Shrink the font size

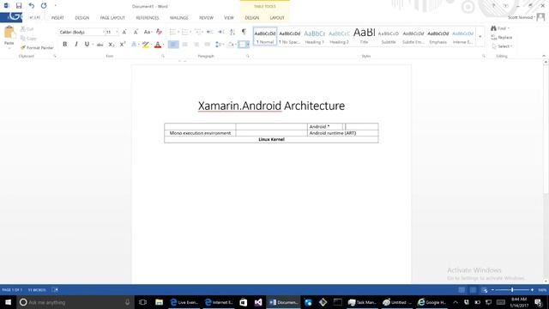tap(136, 33)
